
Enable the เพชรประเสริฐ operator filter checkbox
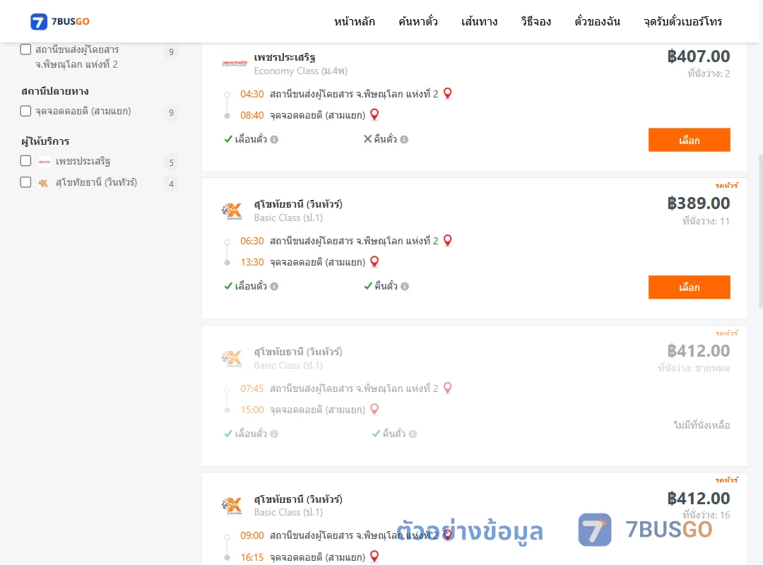(x=26, y=161)
